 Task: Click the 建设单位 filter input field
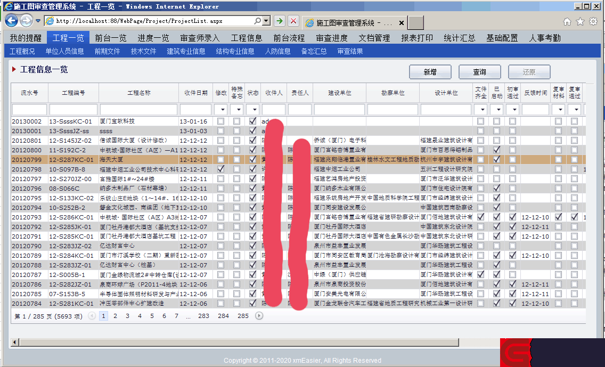tap(339, 110)
